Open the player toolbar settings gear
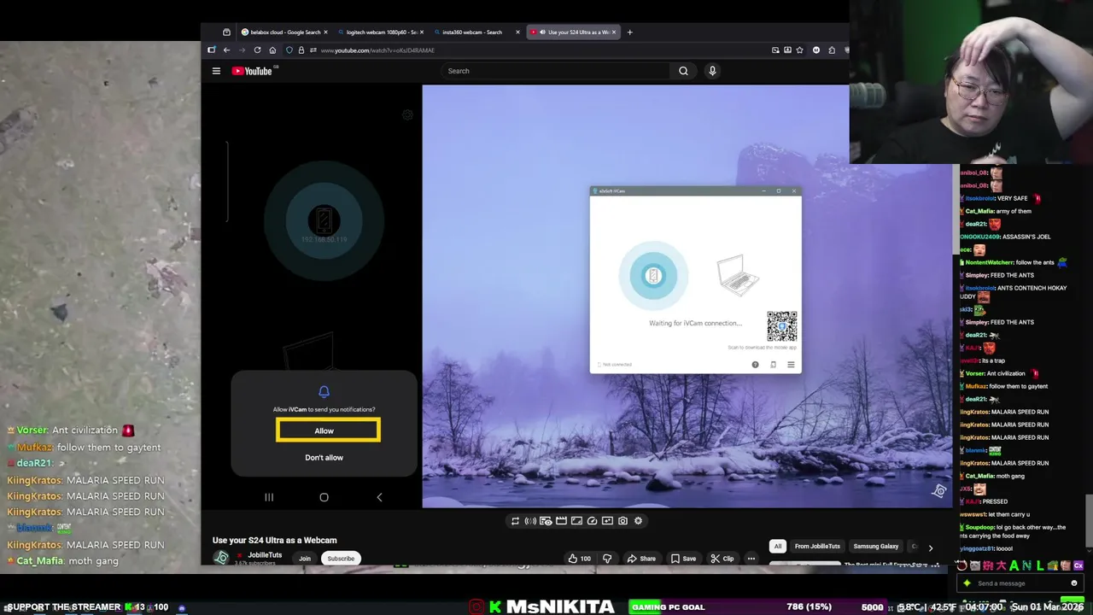1093x615 pixels. pos(638,521)
